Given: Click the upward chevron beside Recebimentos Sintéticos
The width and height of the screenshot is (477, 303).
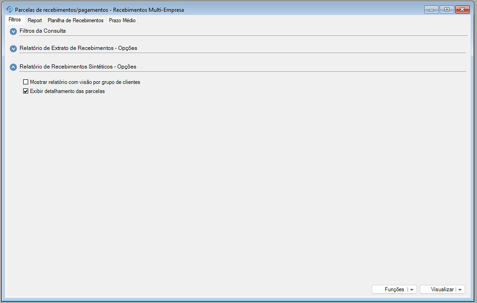Looking at the screenshot, I should tap(13, 67).
